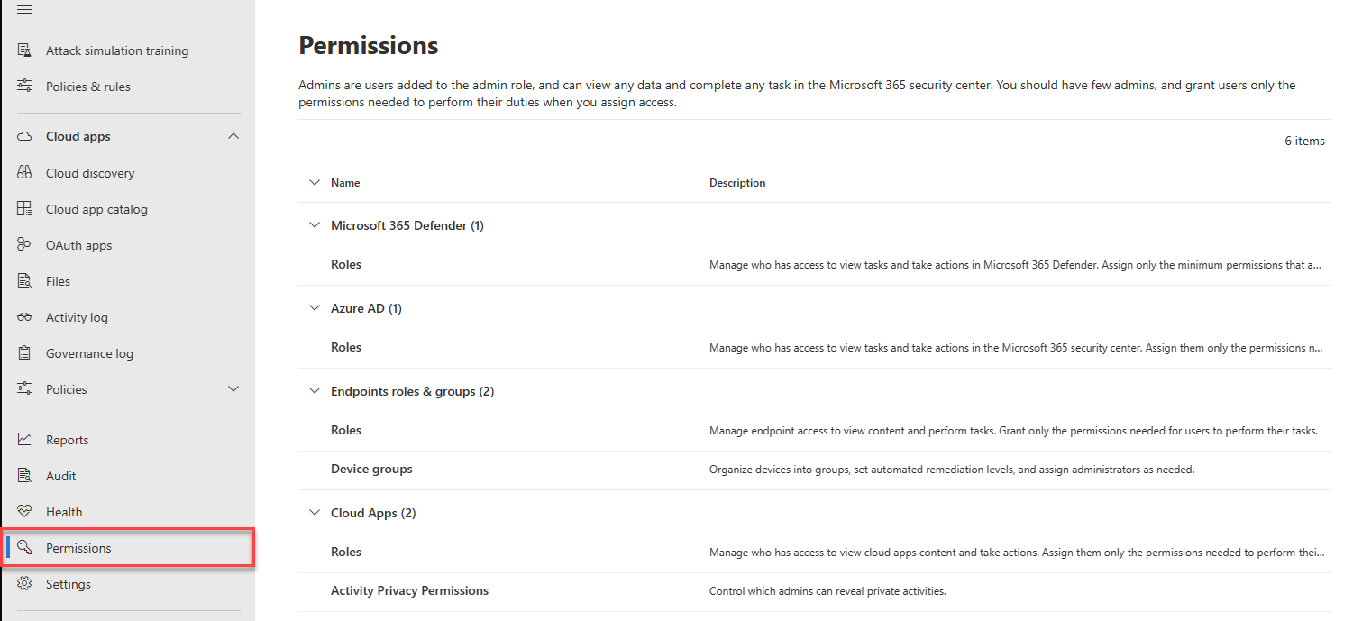This screenshot has width=1353, height=621.
Task: Click the Activity log glasses icon
Action: click(x=24, y=317)
